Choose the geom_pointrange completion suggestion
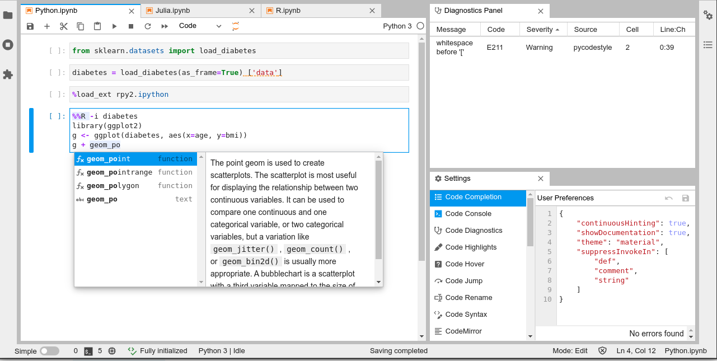717x361 pixels. tap(135, 172)
